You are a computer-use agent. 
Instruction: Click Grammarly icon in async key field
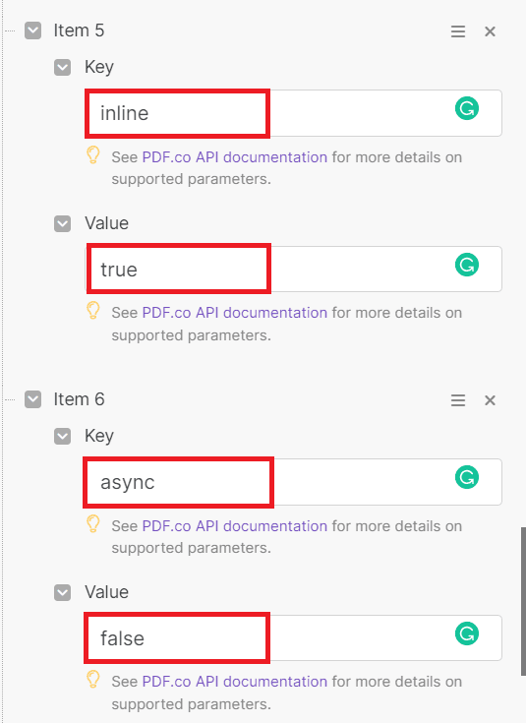[x=467, y=477]
